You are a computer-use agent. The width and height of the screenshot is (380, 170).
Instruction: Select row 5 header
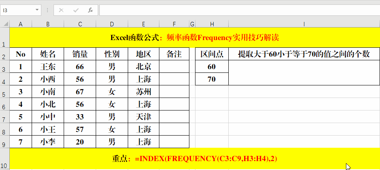[x=5, y=91]
